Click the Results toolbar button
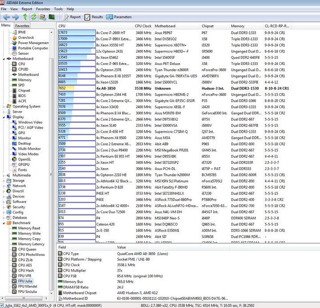The image size is (320, 308). coord(94,17)
